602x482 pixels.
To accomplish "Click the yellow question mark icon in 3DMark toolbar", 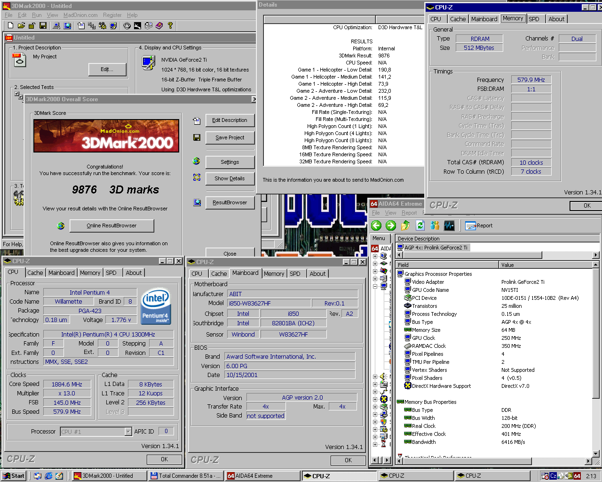I will [170, 25].
